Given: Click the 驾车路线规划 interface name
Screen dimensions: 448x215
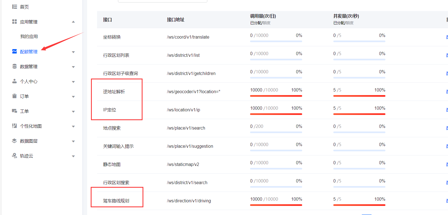Looking at the screenshot, I should [x=116, y=201].
